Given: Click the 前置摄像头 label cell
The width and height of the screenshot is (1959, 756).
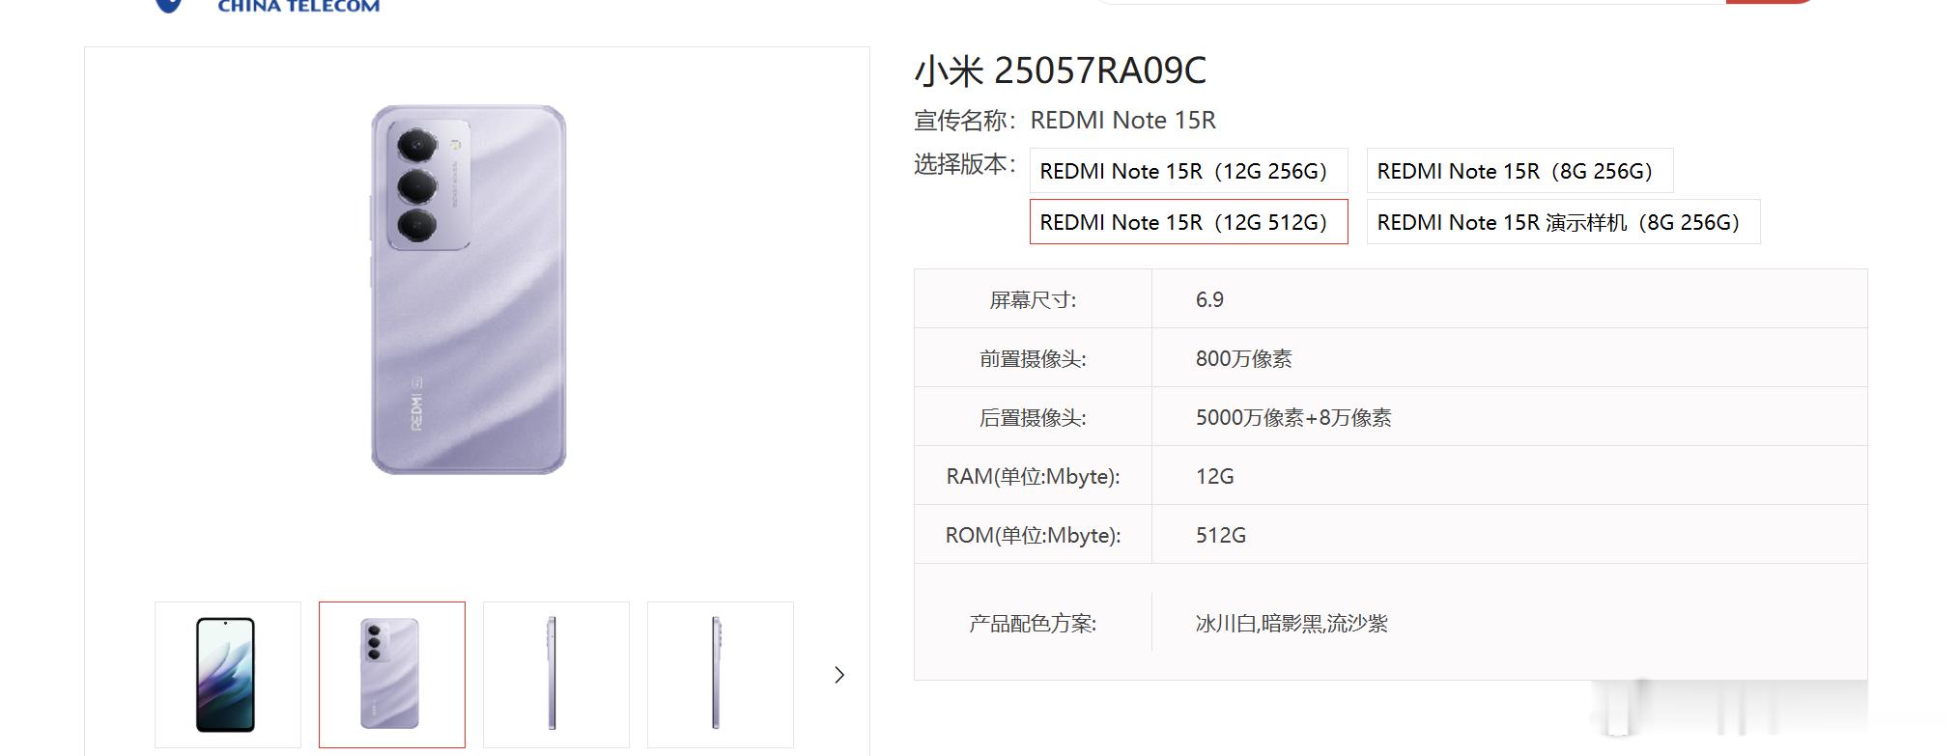Looking at the screenshot, I should tap(1033, 358).
